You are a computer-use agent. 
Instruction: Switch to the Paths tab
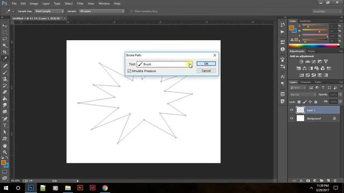(318, 82)
